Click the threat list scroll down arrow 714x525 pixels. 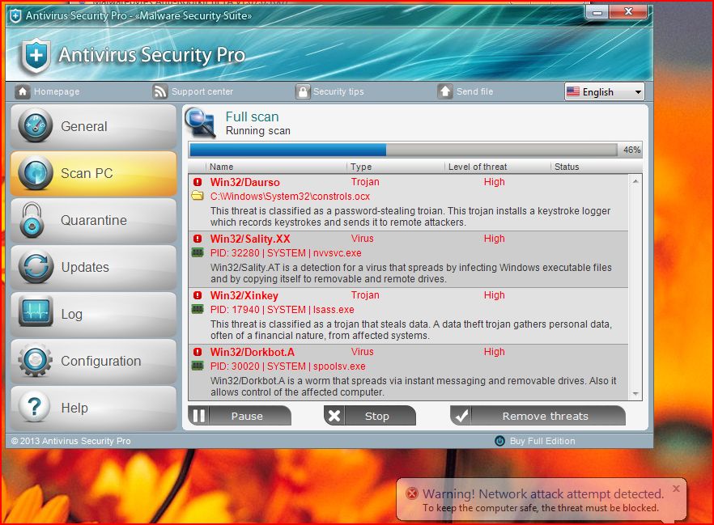point(635,394)
